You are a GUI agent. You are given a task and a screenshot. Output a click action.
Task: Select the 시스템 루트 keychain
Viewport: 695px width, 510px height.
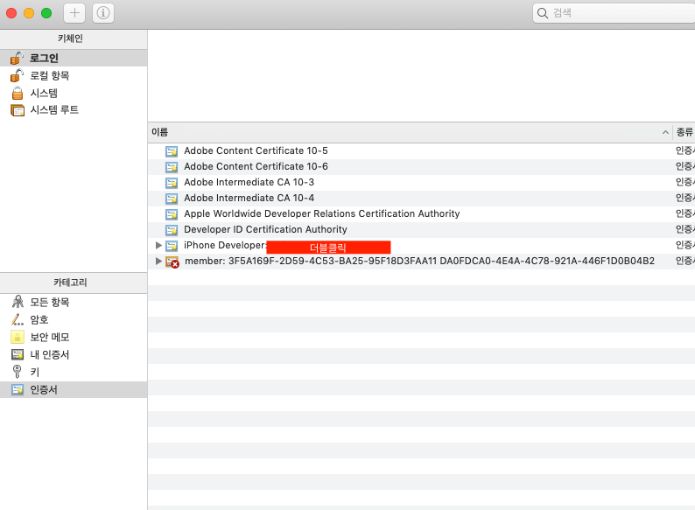74,110
